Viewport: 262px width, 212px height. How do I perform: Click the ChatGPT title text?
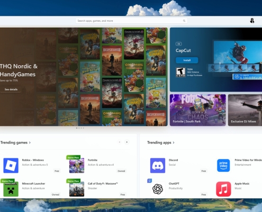(174, 183)
